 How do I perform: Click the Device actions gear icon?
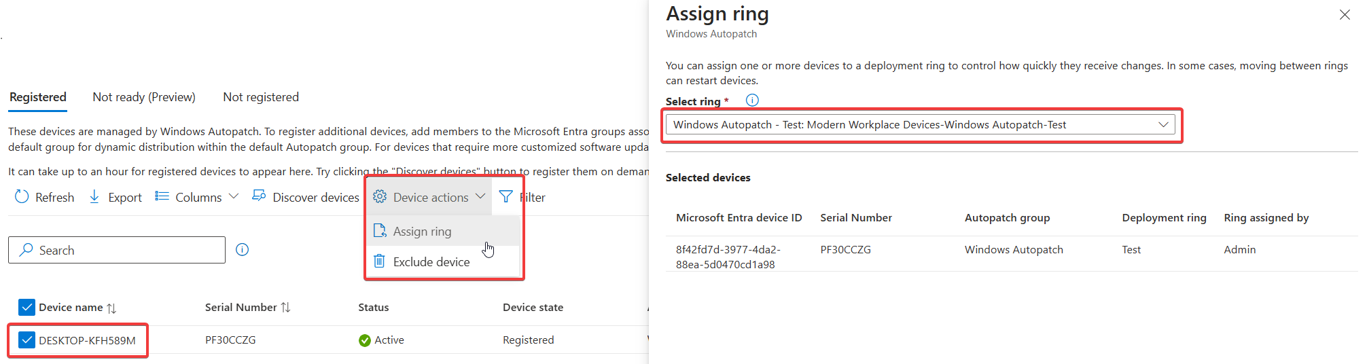(380, 197)
